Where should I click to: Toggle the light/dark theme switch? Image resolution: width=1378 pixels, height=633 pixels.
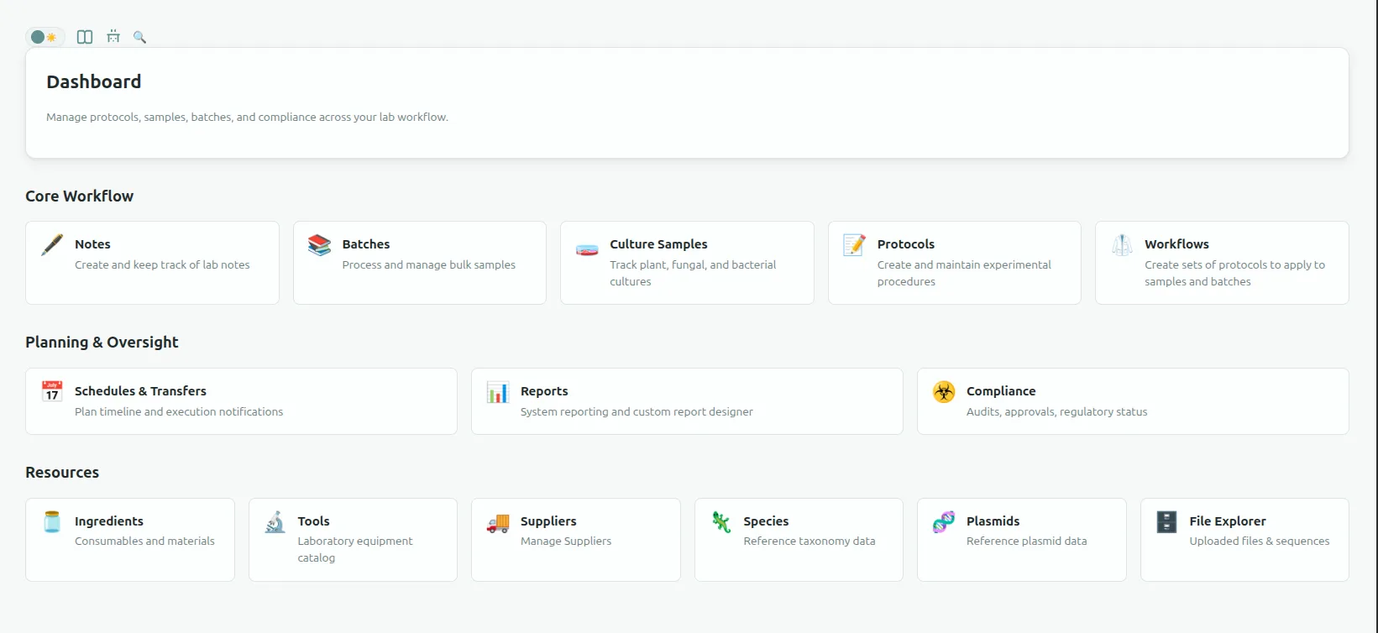(x=44, y=37)
